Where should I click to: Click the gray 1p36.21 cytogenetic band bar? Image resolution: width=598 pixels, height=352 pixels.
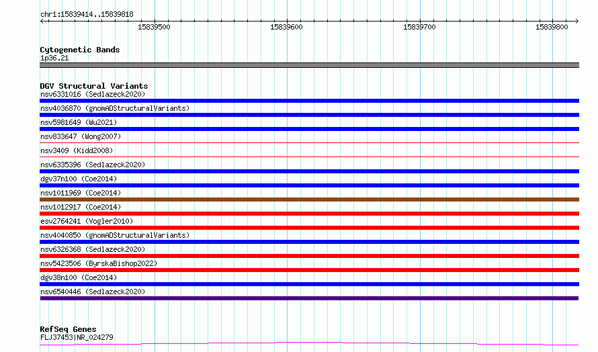pos(309,65)
